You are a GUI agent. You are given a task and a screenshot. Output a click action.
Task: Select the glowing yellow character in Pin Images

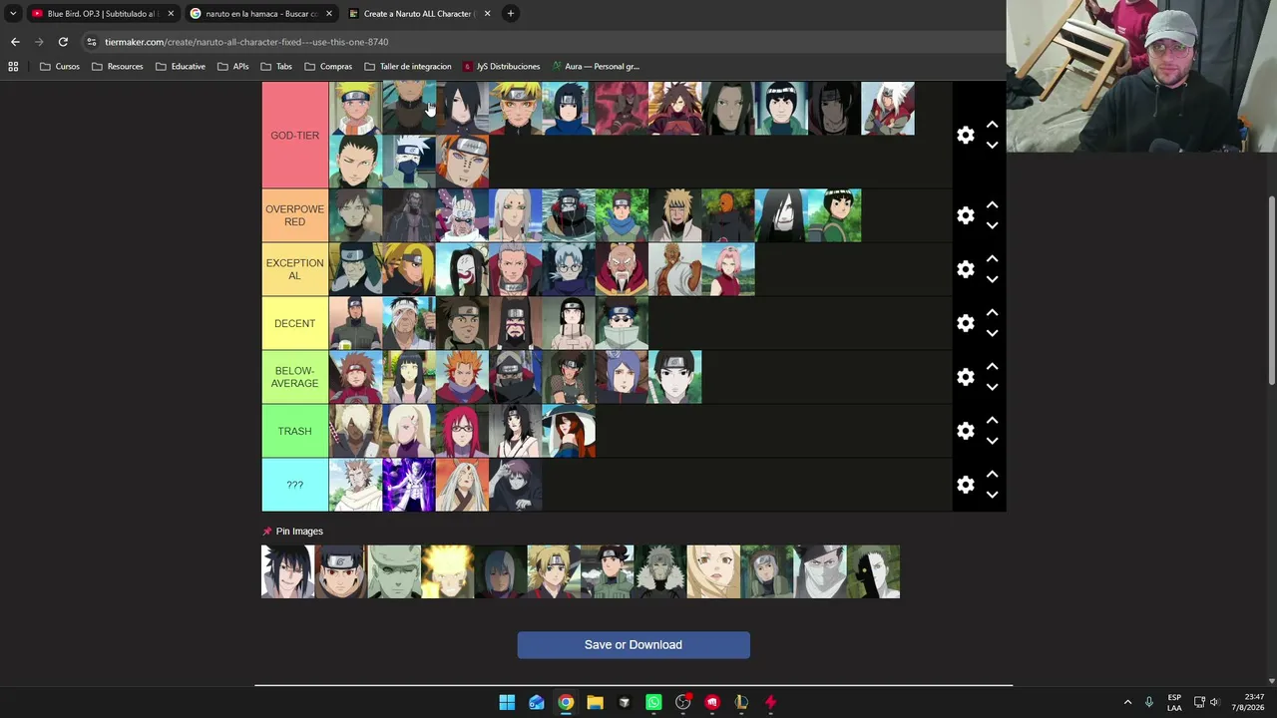point(448,571)
